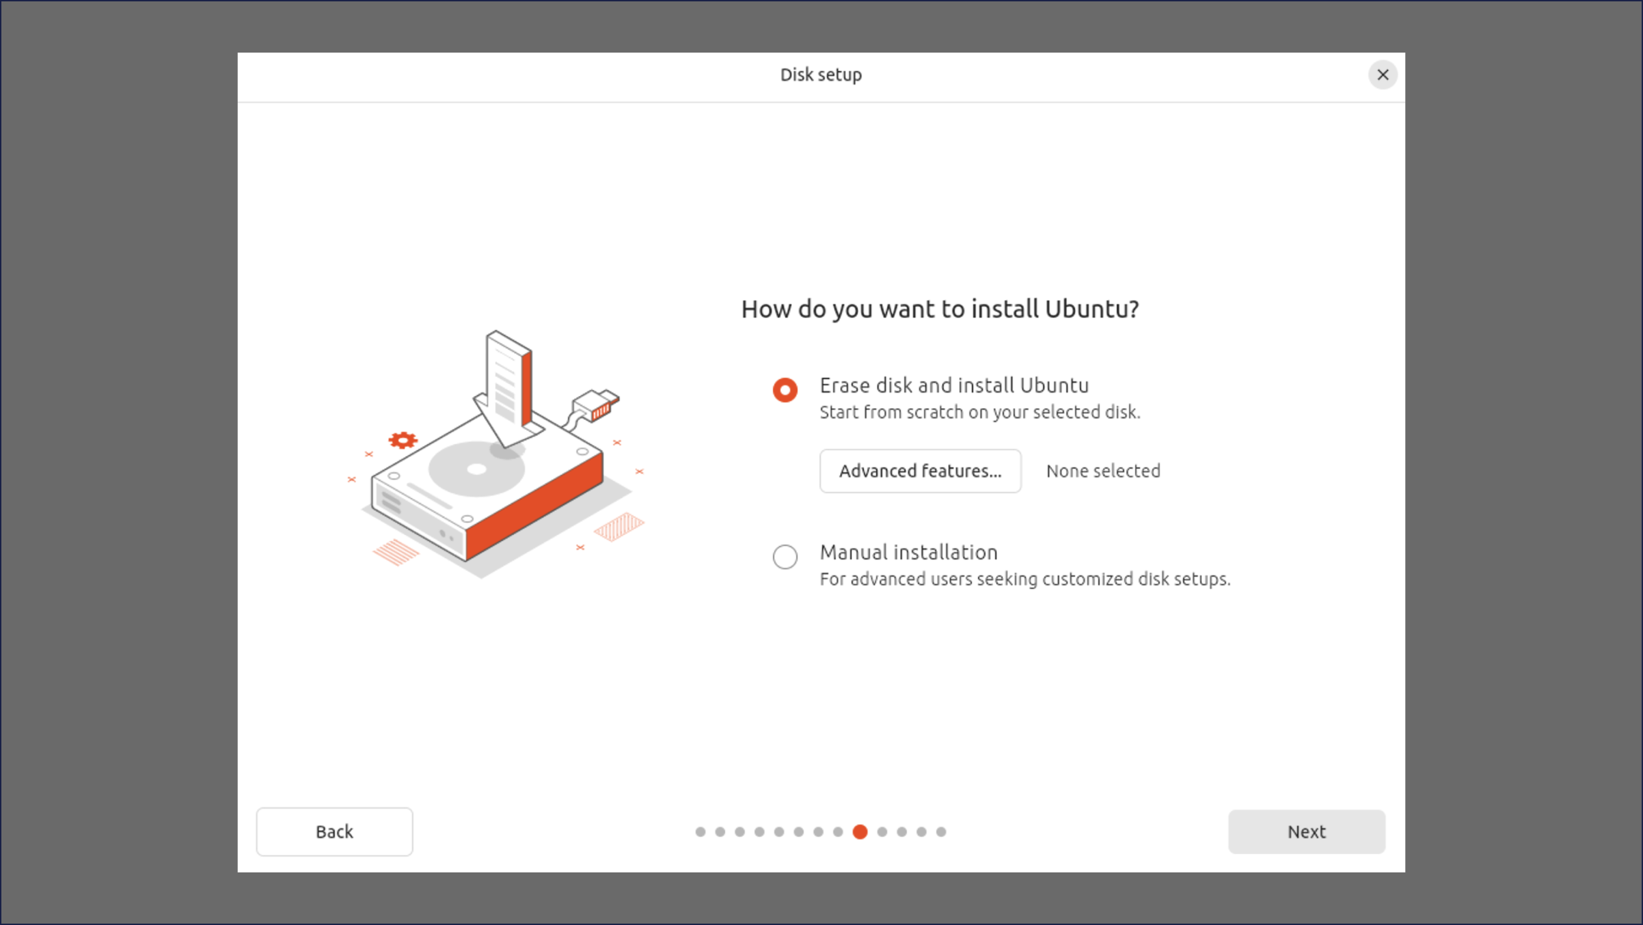
Task: Click the first progress indicator dot
Action: [x=700, y=831]
